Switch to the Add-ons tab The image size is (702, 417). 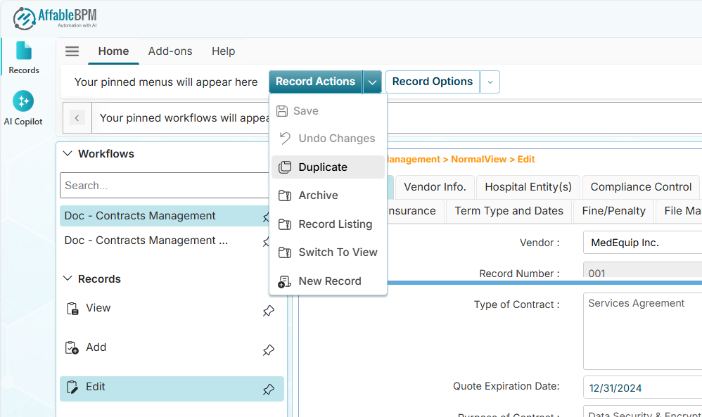170,51
